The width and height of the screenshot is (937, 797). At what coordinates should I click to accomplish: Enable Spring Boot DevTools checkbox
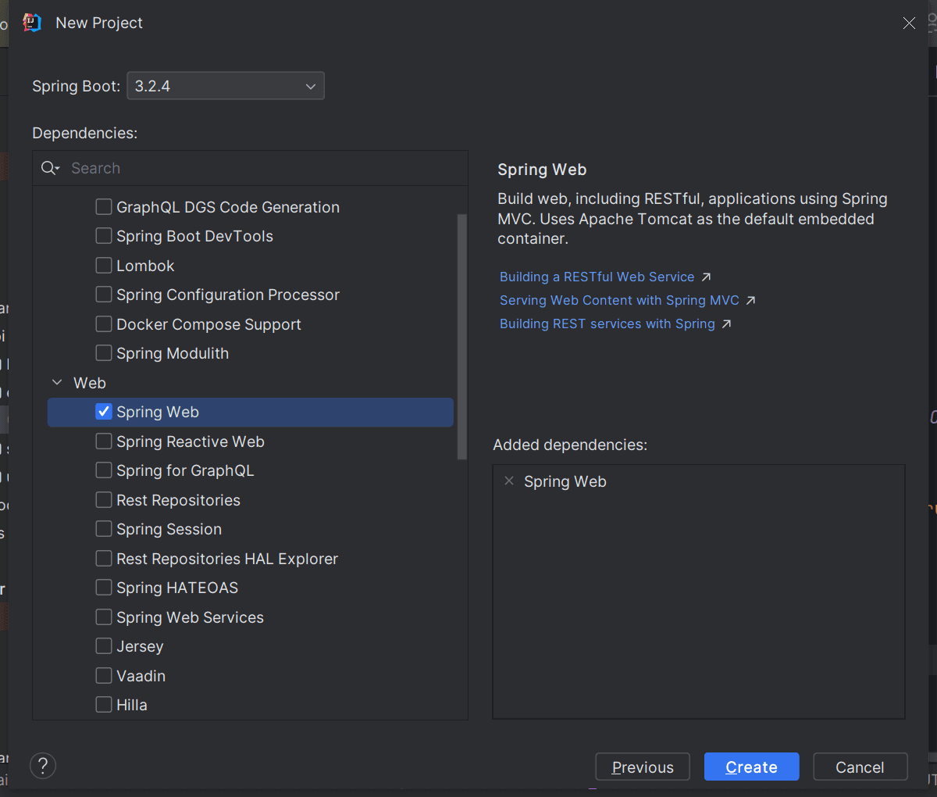(x=104, y=236)
